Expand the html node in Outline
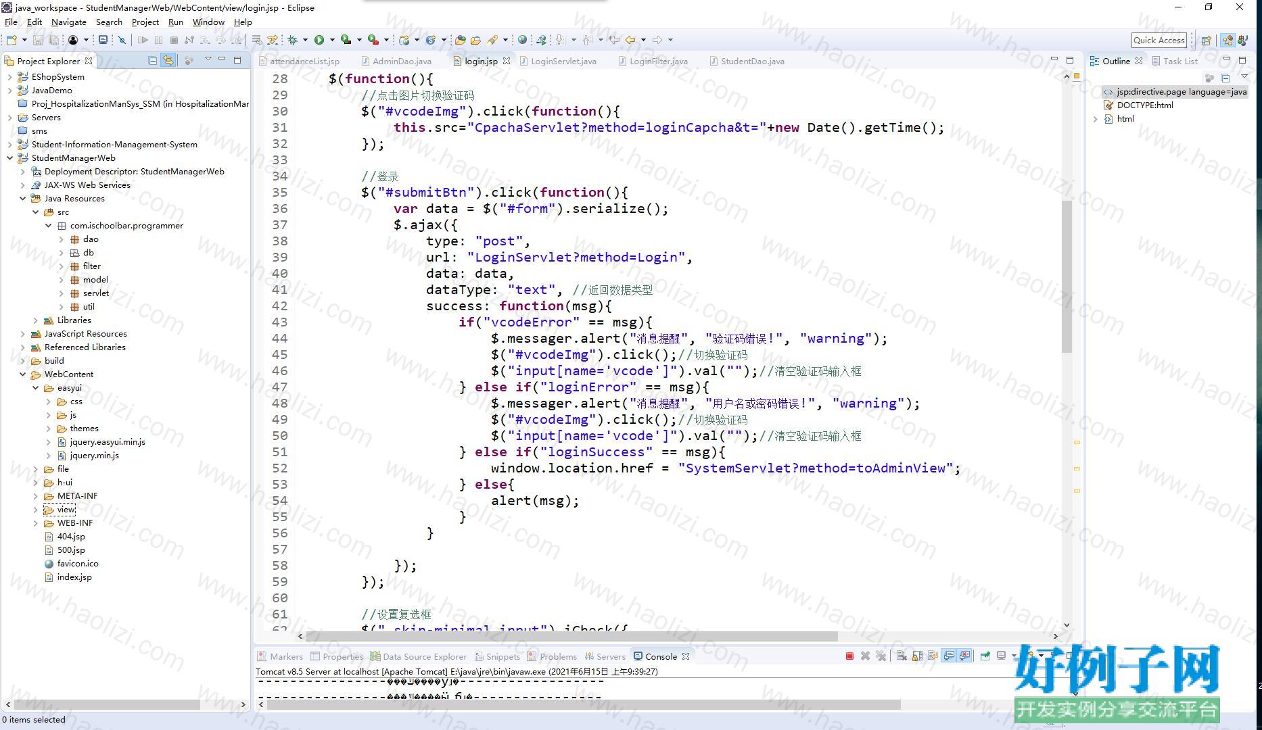Viewport: 1262px width, 730px height. (x=1096, y=119)
